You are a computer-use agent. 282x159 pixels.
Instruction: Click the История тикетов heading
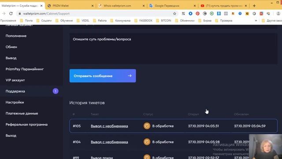[87, 103]
